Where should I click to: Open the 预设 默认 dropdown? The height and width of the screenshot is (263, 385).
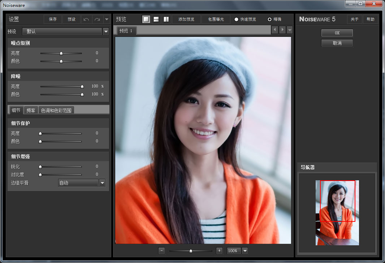pos(106,31)
